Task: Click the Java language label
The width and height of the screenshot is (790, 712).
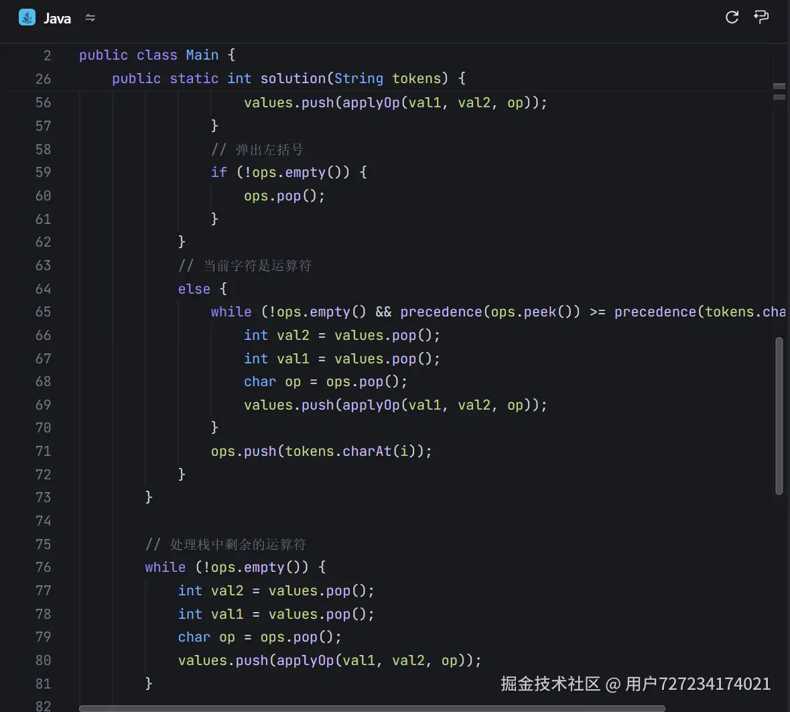Action: 58,19
